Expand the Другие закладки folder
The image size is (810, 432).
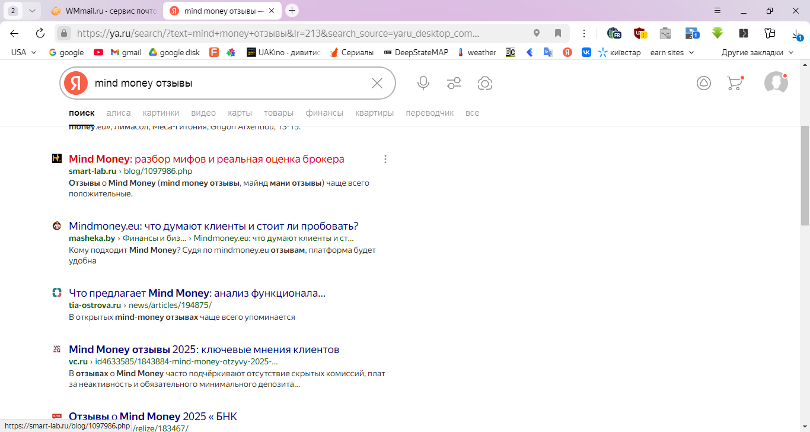coord(757,52)
